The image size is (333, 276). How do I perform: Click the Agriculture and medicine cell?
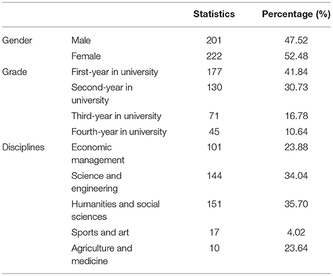102,255
